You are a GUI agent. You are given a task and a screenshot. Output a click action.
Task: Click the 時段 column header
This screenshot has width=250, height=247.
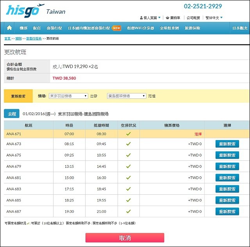69,125
